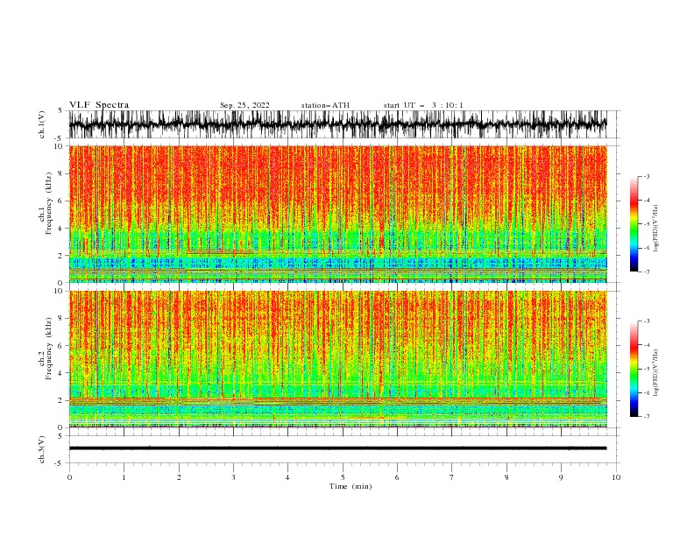The image size is (694, 536).
Task: Click the "station=ATH" label
Action: click(325, 105)
